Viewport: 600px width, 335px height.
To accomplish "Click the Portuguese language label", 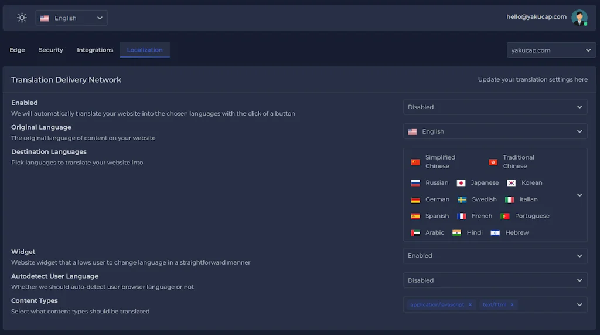I will (x=532, y=216).
